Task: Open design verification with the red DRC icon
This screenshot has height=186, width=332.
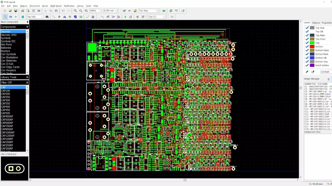Action: coord(137,17)
